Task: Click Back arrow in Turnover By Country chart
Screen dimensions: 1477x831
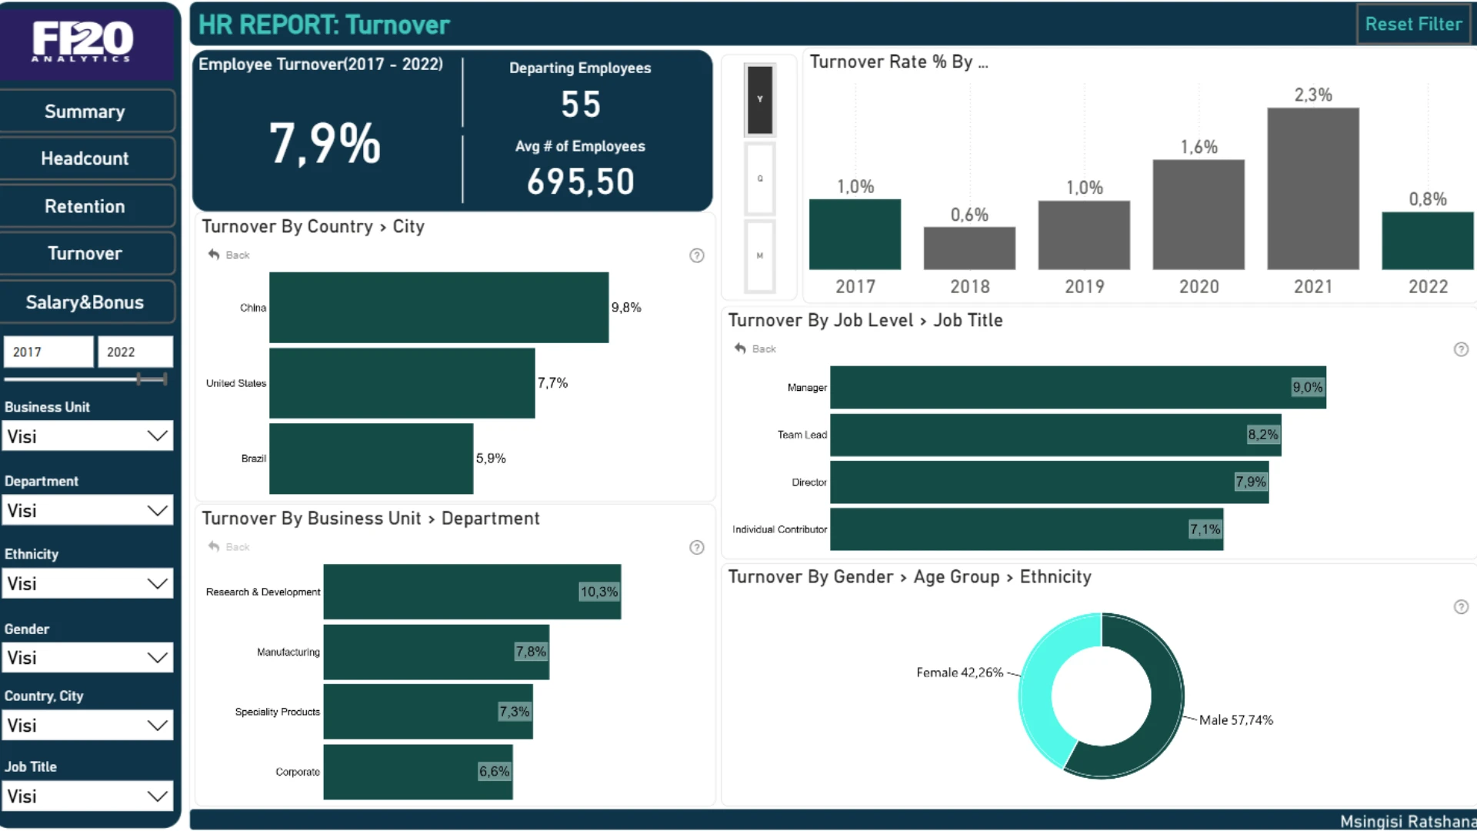Action: (214, 255)
